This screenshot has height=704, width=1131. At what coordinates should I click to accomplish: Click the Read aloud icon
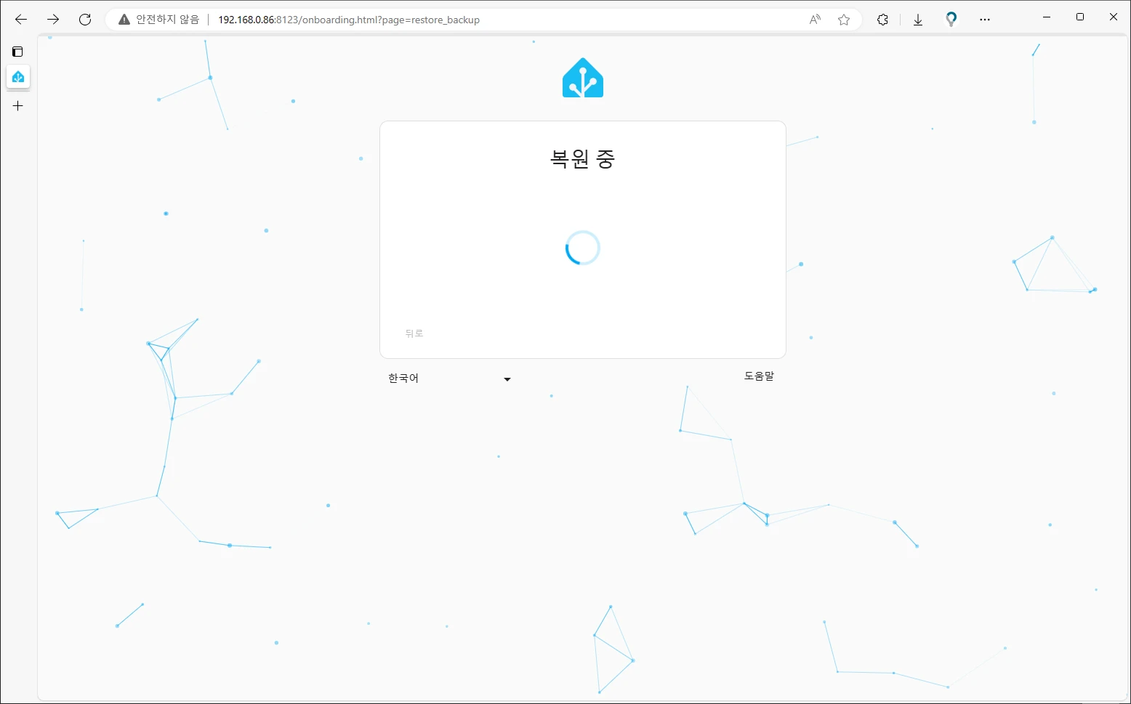815,20
